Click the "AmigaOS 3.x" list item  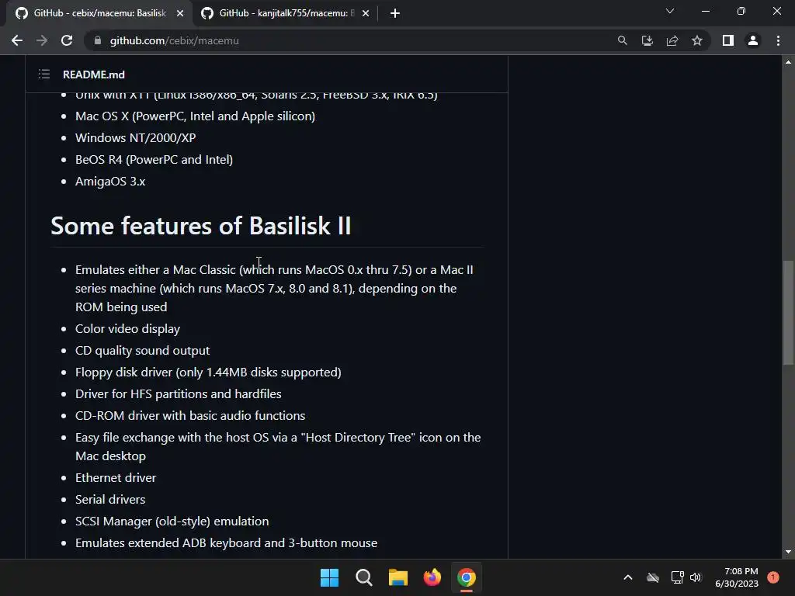click(x=110, y=182)
